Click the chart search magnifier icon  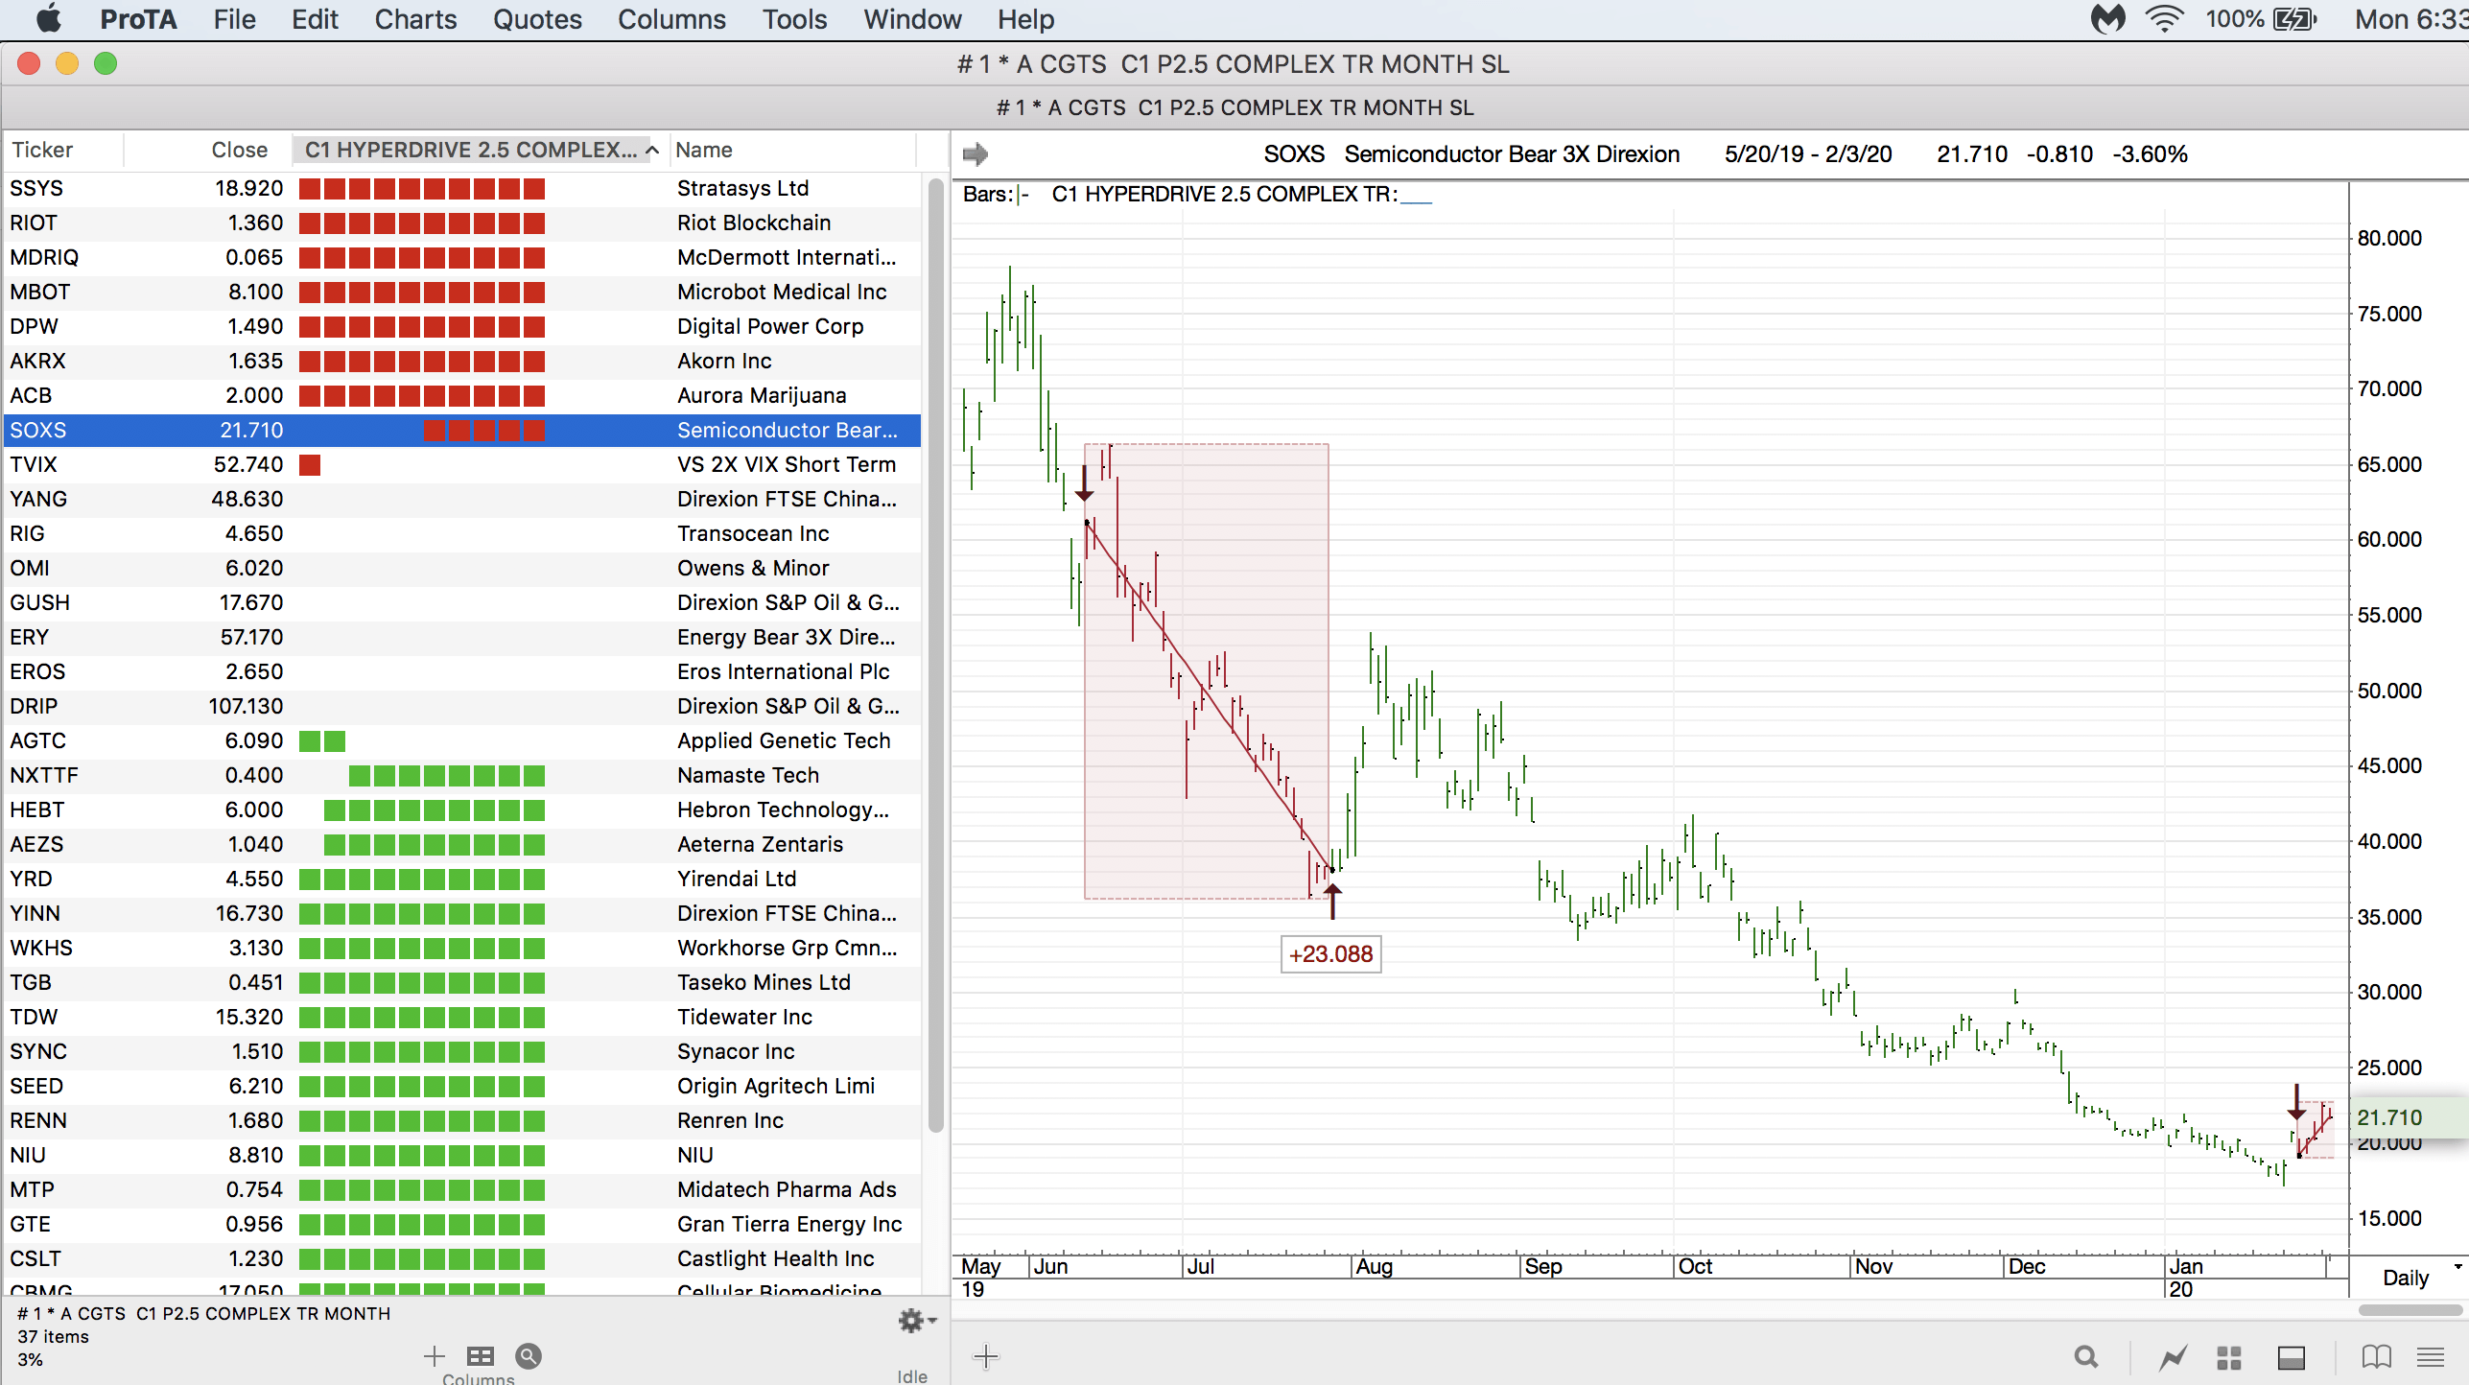pos(2085,1356)
